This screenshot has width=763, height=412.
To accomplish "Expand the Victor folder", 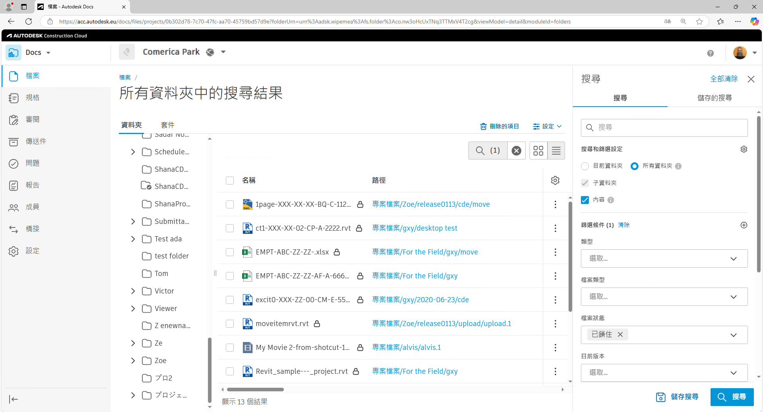I will coord(133,291).
